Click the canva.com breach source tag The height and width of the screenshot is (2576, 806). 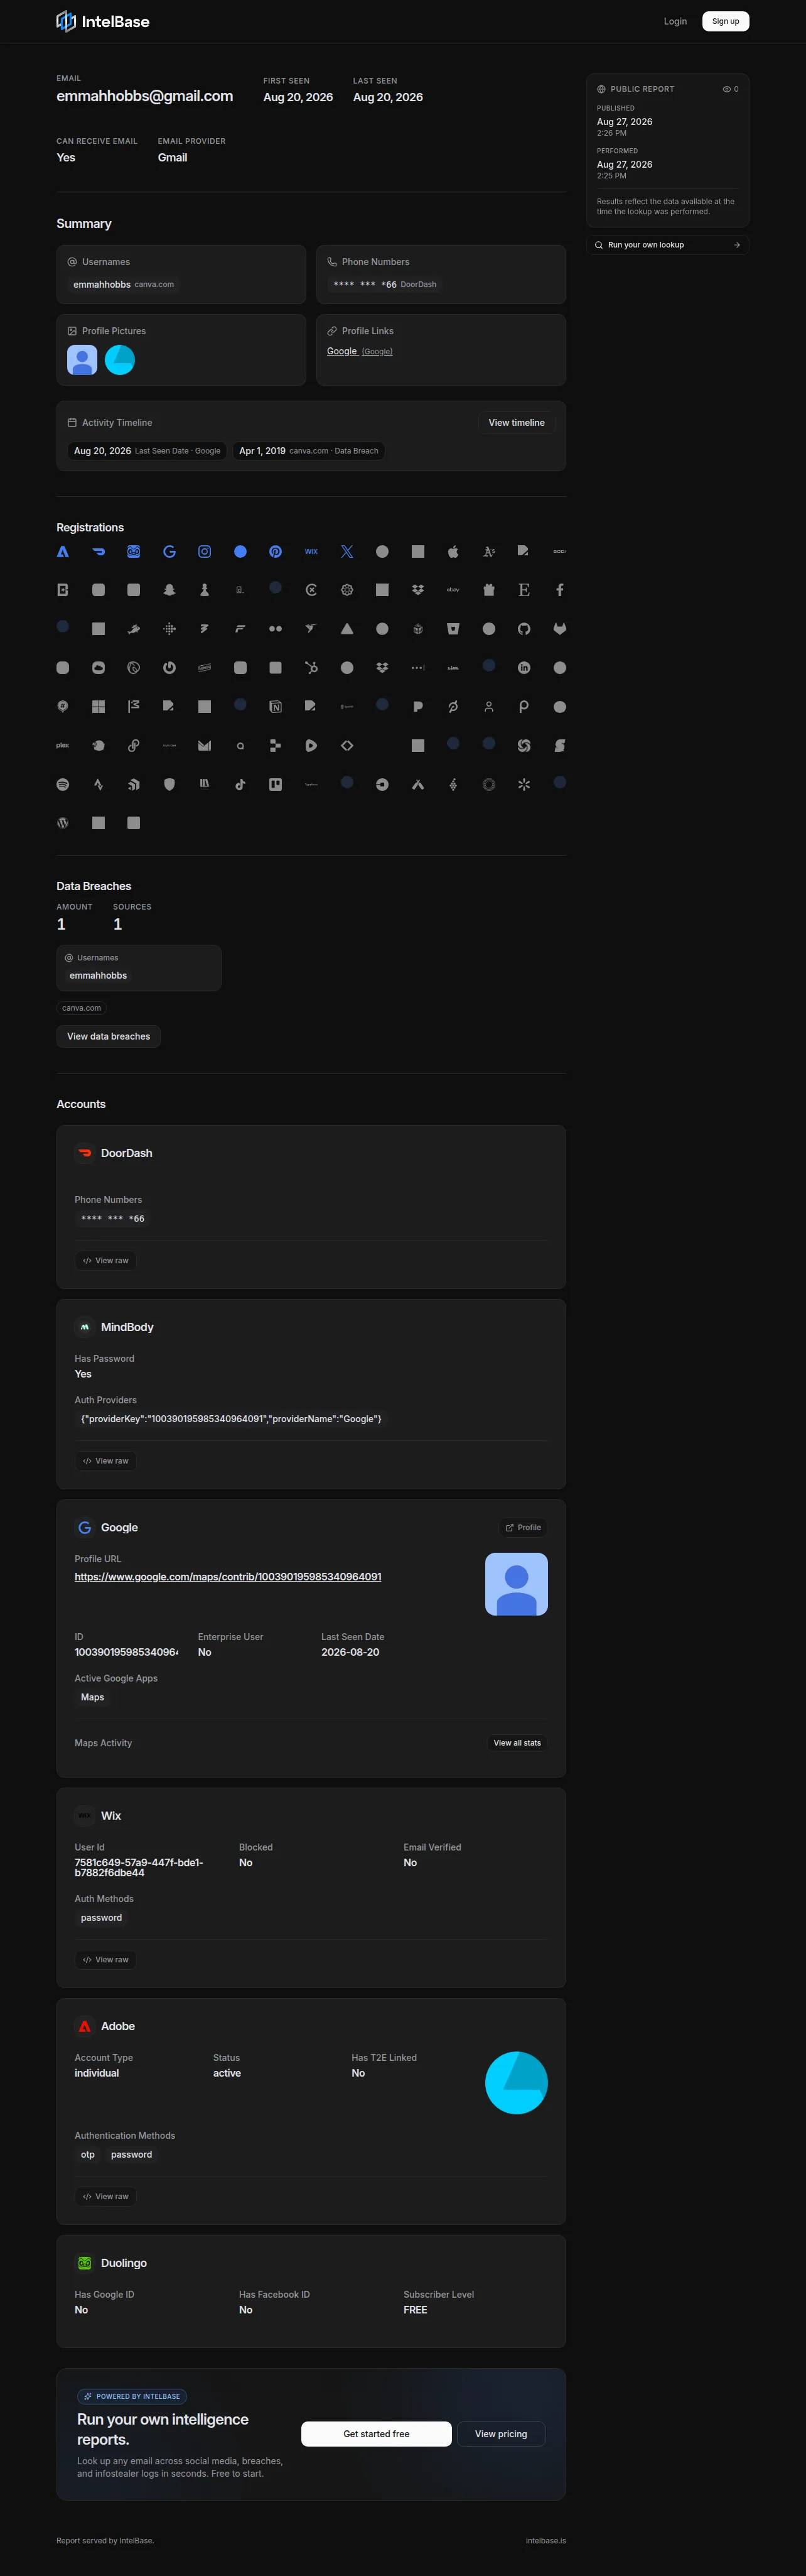tap(82, 1008)
